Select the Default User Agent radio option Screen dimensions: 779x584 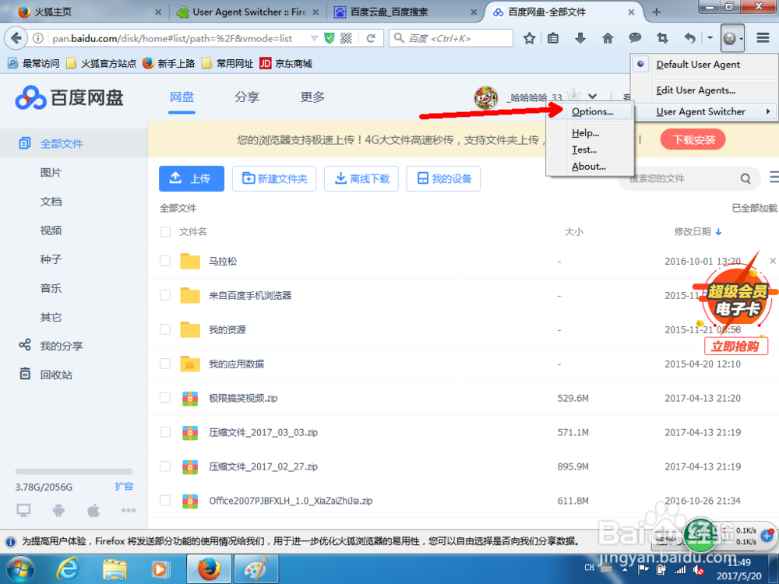641,64
